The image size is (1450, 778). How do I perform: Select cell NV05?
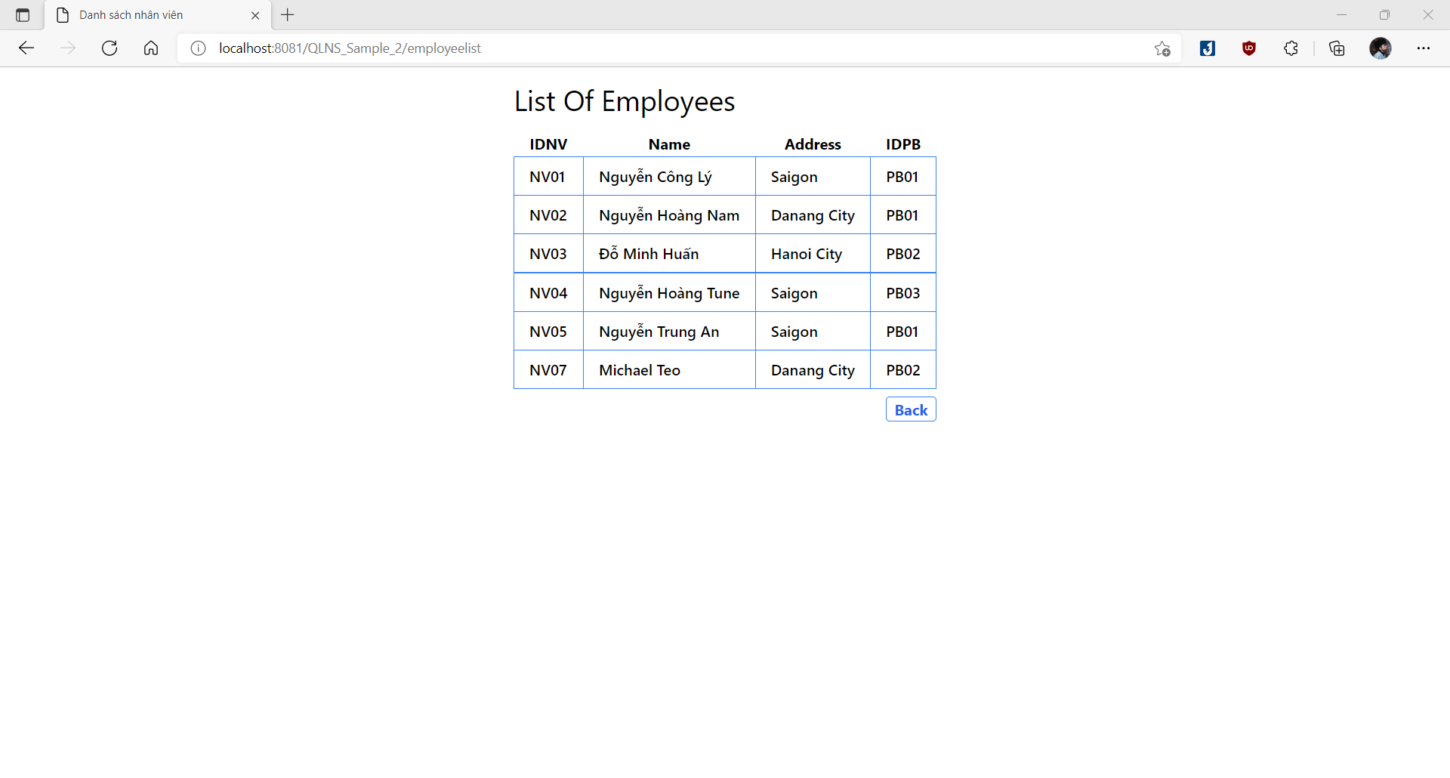click(x=548, y=332)
